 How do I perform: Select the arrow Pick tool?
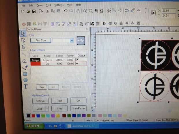pyautogui.click(x=23, y=33)
